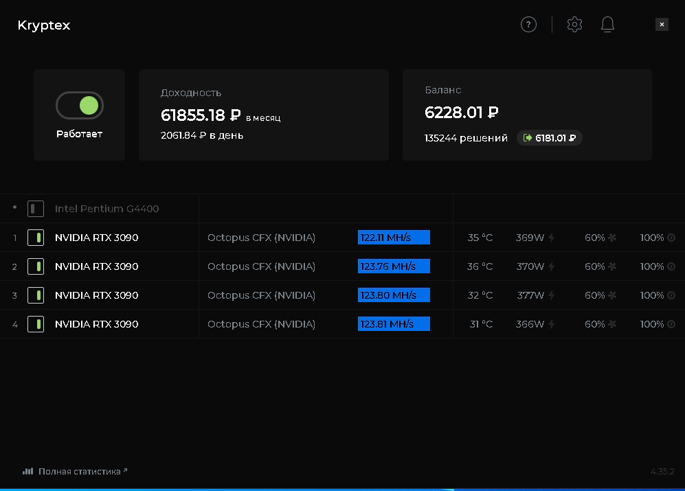Screen dimensions: 685x491
Task: Click the 369W power value
Action: coord(530,238)
